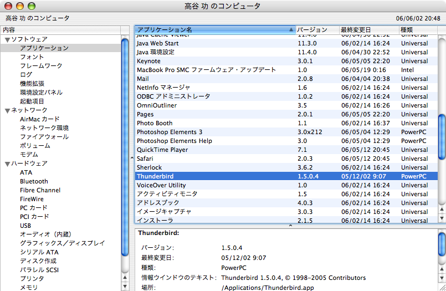This screenshot has width=446, height=291.
Task: Click detail pane scrollbar down arrow
Action: click(442, 278)
